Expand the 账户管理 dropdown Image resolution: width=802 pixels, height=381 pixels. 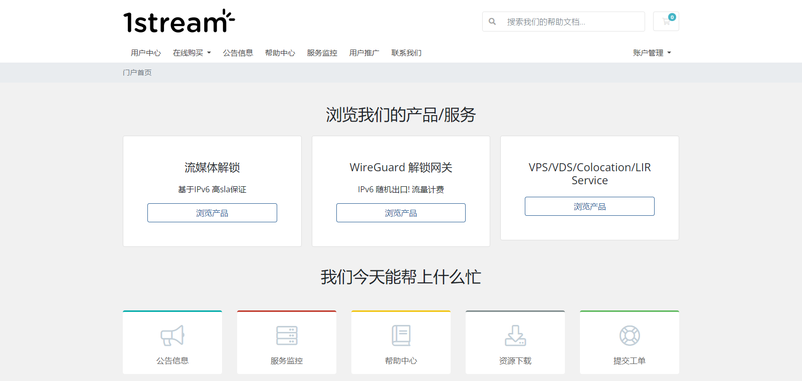pyautogui.click(x=652, y=53)
